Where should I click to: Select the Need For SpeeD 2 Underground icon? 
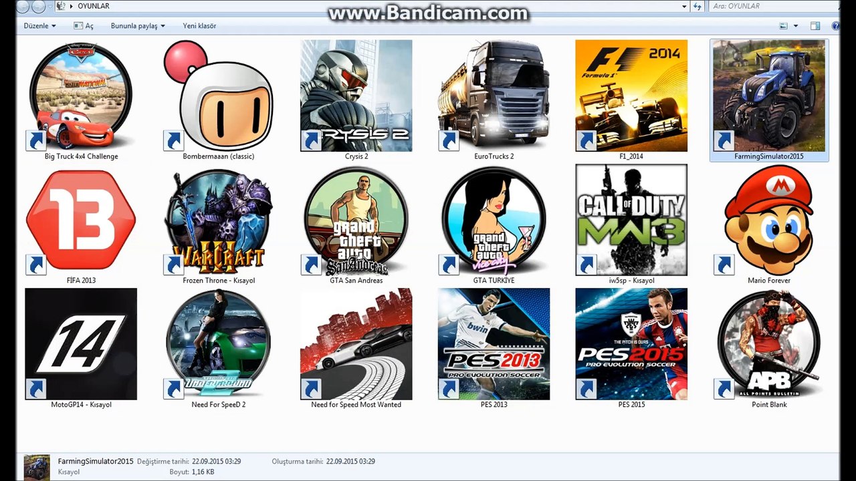coord(219,344)
